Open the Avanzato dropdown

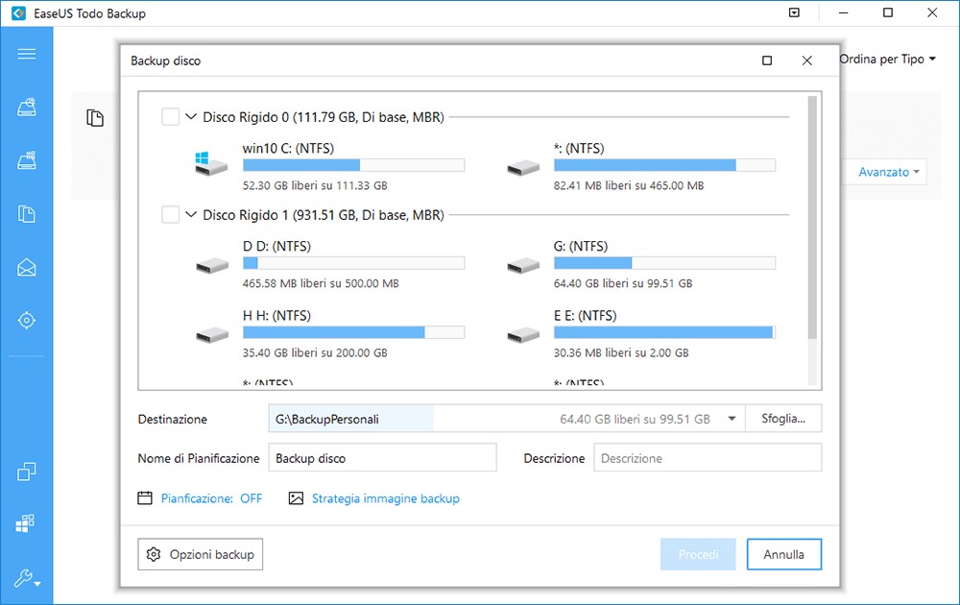click(888, 172)
